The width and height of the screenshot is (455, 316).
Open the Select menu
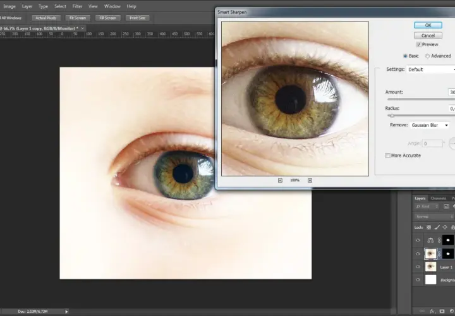click(x=60, y=6)
